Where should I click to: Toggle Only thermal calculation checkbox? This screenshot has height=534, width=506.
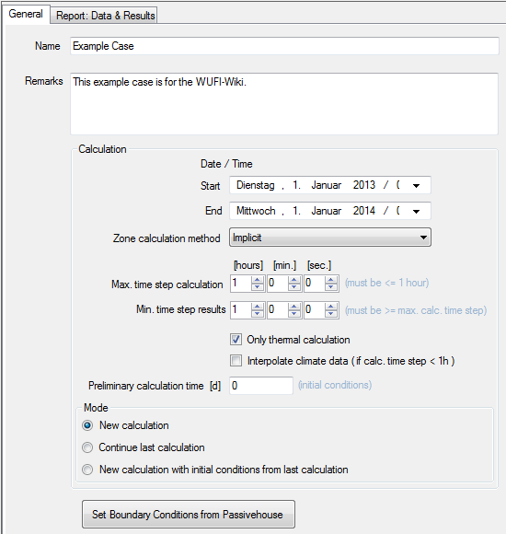[x=236, y=340]
